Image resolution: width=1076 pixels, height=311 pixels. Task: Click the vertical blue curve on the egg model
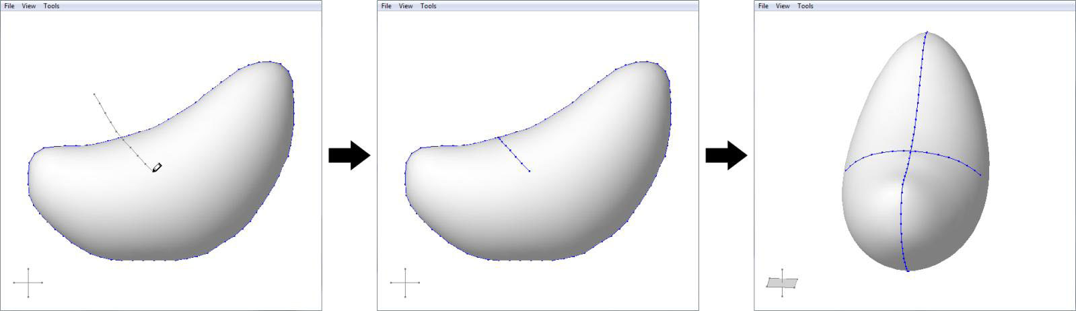(x=913, y=151)
